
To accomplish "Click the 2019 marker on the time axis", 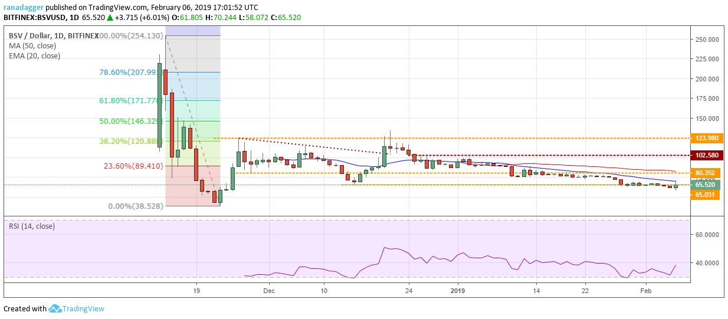I will [x=458, y=291].
